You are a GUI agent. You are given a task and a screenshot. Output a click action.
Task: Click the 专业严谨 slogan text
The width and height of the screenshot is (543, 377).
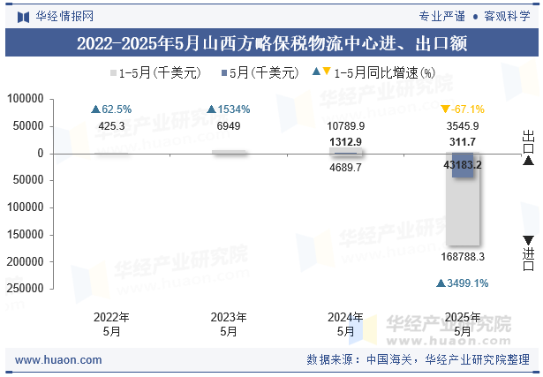(441, 16)
